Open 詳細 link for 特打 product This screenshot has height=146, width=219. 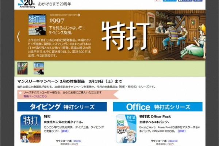(65, 131)
